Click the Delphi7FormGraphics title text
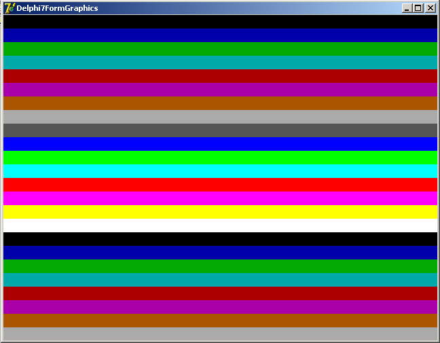 tap(57, 8)
